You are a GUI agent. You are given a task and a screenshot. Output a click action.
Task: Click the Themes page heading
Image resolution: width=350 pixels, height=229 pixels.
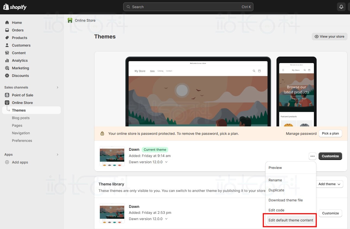(x=105, y=37)
